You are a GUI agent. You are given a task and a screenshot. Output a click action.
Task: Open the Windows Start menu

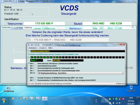pos(4,101)
